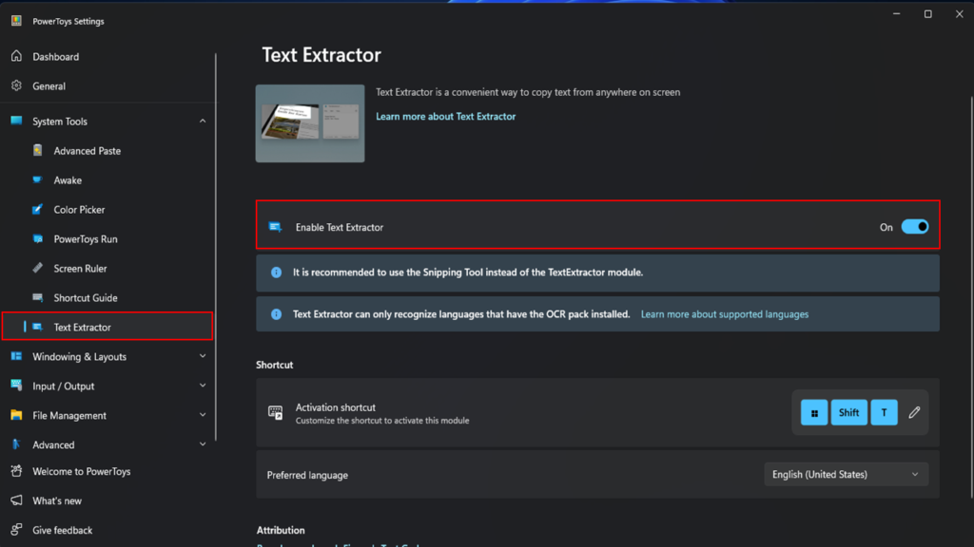Screen dimensions: 974x547
Task: Click the Text Extractor preview thumbnail
Action: [x=310, y=123]
